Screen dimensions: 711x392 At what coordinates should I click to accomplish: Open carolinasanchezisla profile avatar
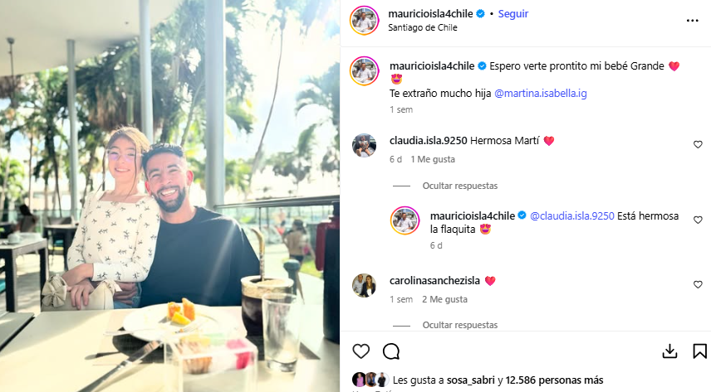364,285
